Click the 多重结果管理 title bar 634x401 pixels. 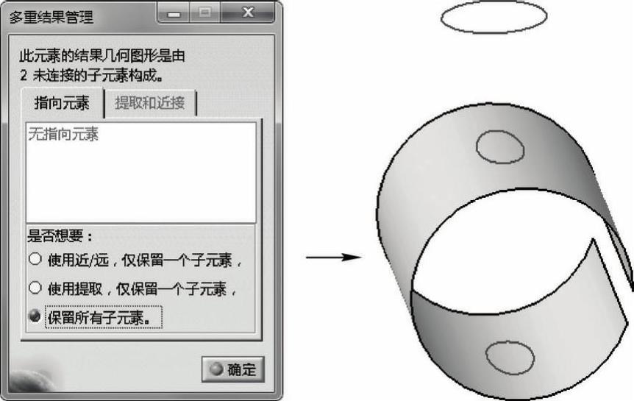click(81, 17)
